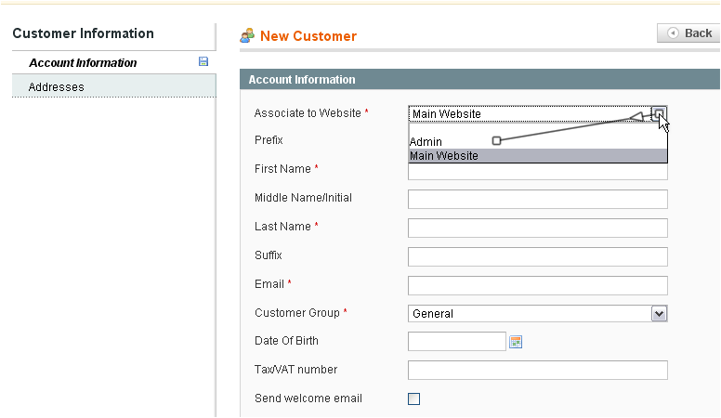Click the Date Of Birth text field
Image resolution: width=721 pixels, height=418 pixels.
pyautogui.click(x=457, y=342)
